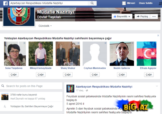Open the three-dots more options menu
The width and height of the screenshot is (162, 114).
click(154, 16)
